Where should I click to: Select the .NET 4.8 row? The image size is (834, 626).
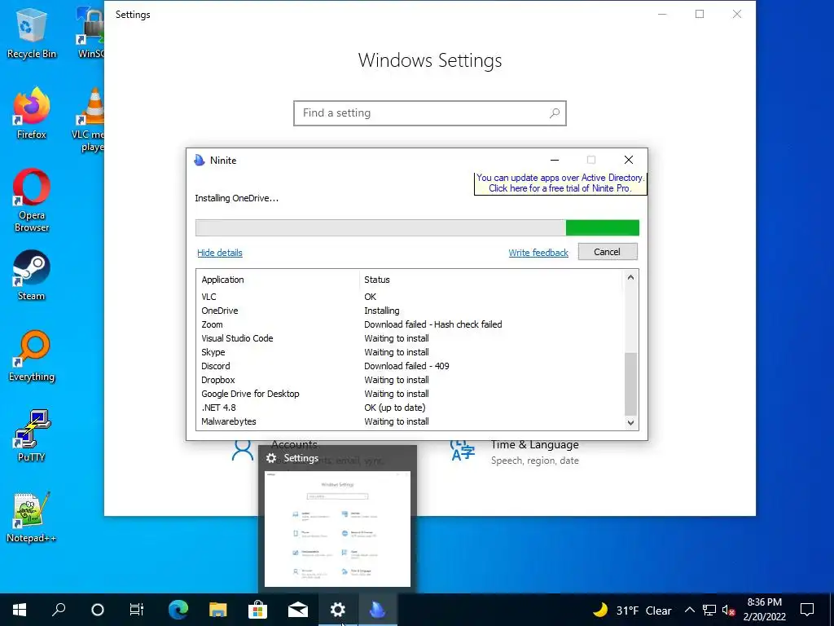click(410, 408)
